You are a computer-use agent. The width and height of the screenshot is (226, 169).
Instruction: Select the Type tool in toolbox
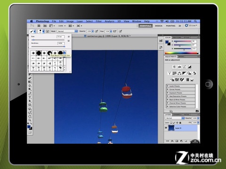(30, 97)
